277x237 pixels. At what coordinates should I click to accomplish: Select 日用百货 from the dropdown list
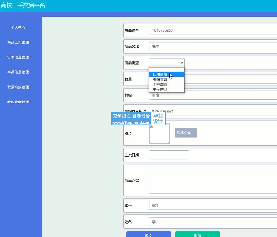[167, 74]
